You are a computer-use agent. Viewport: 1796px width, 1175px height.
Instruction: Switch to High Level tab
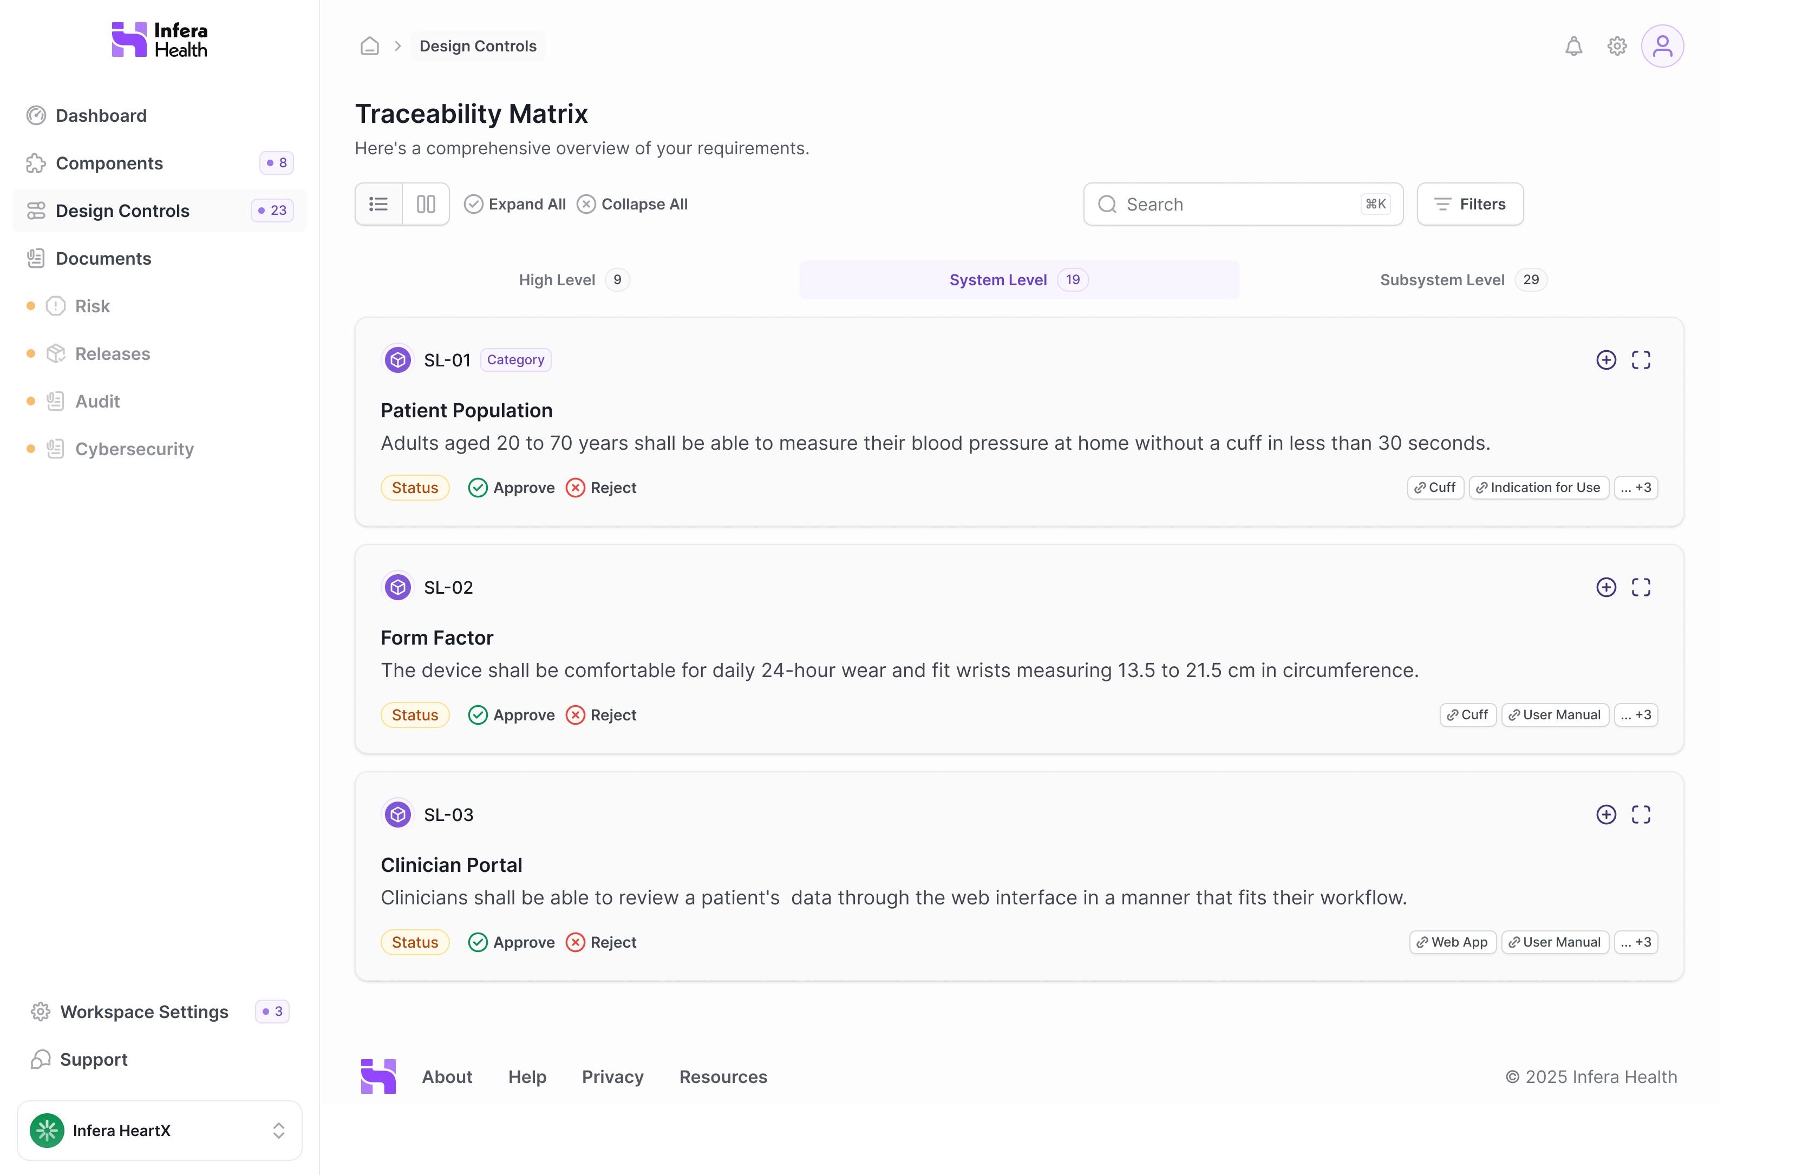point(574,280)
